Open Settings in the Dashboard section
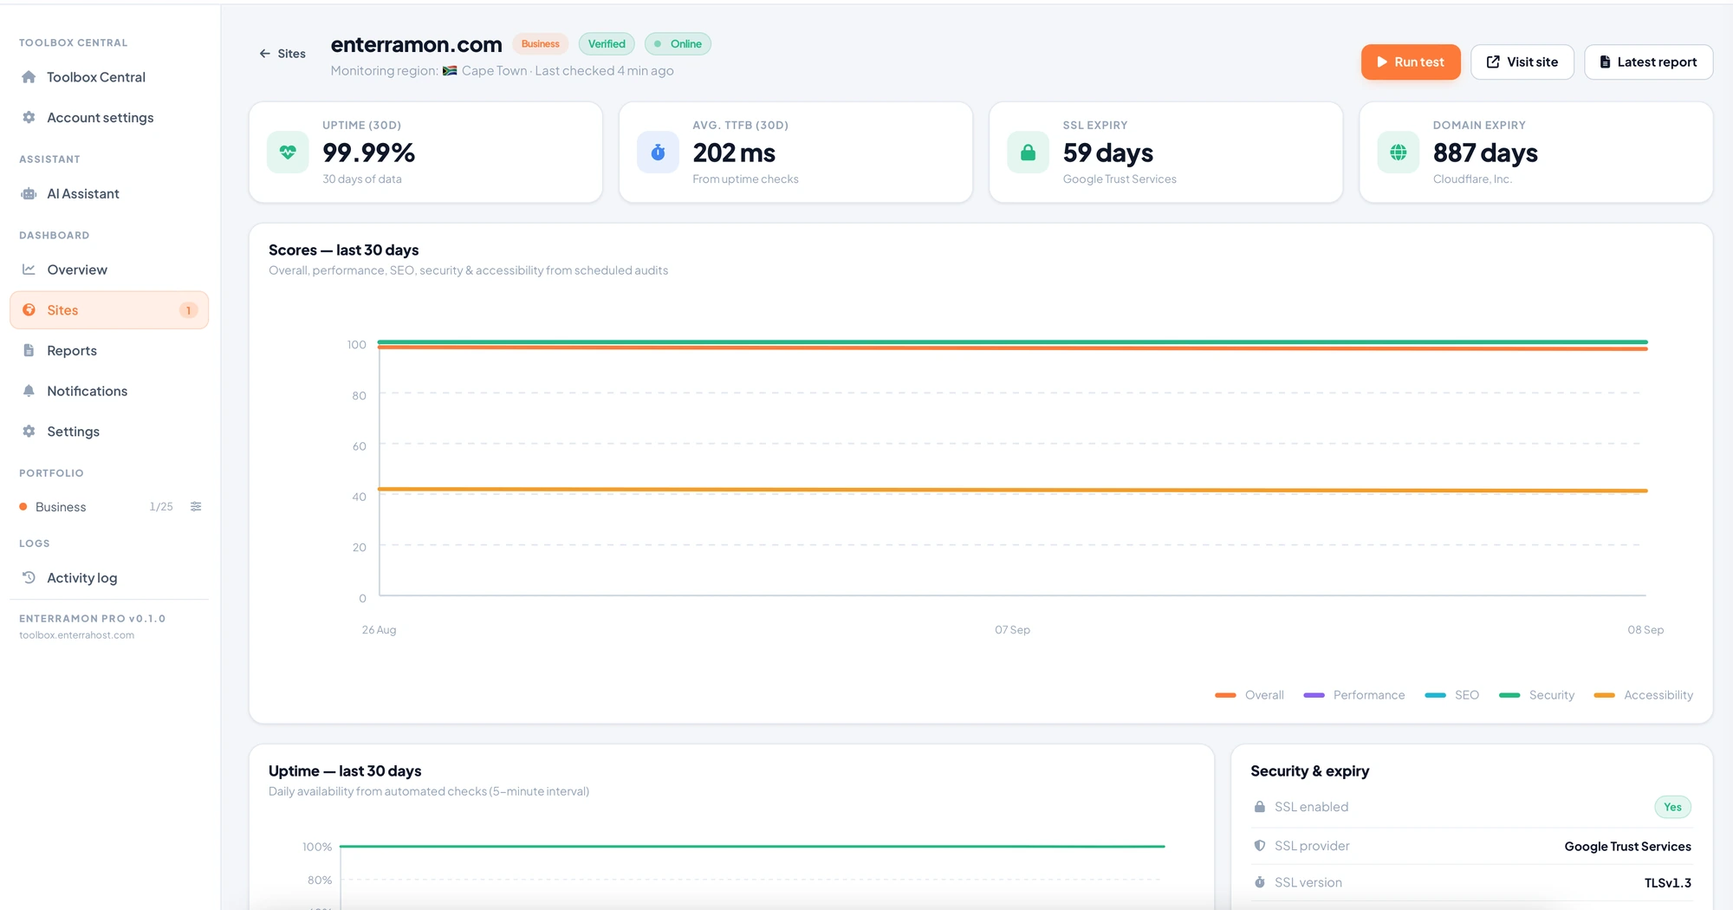This screenshot has width=1733, height=910. pos(109,432)
